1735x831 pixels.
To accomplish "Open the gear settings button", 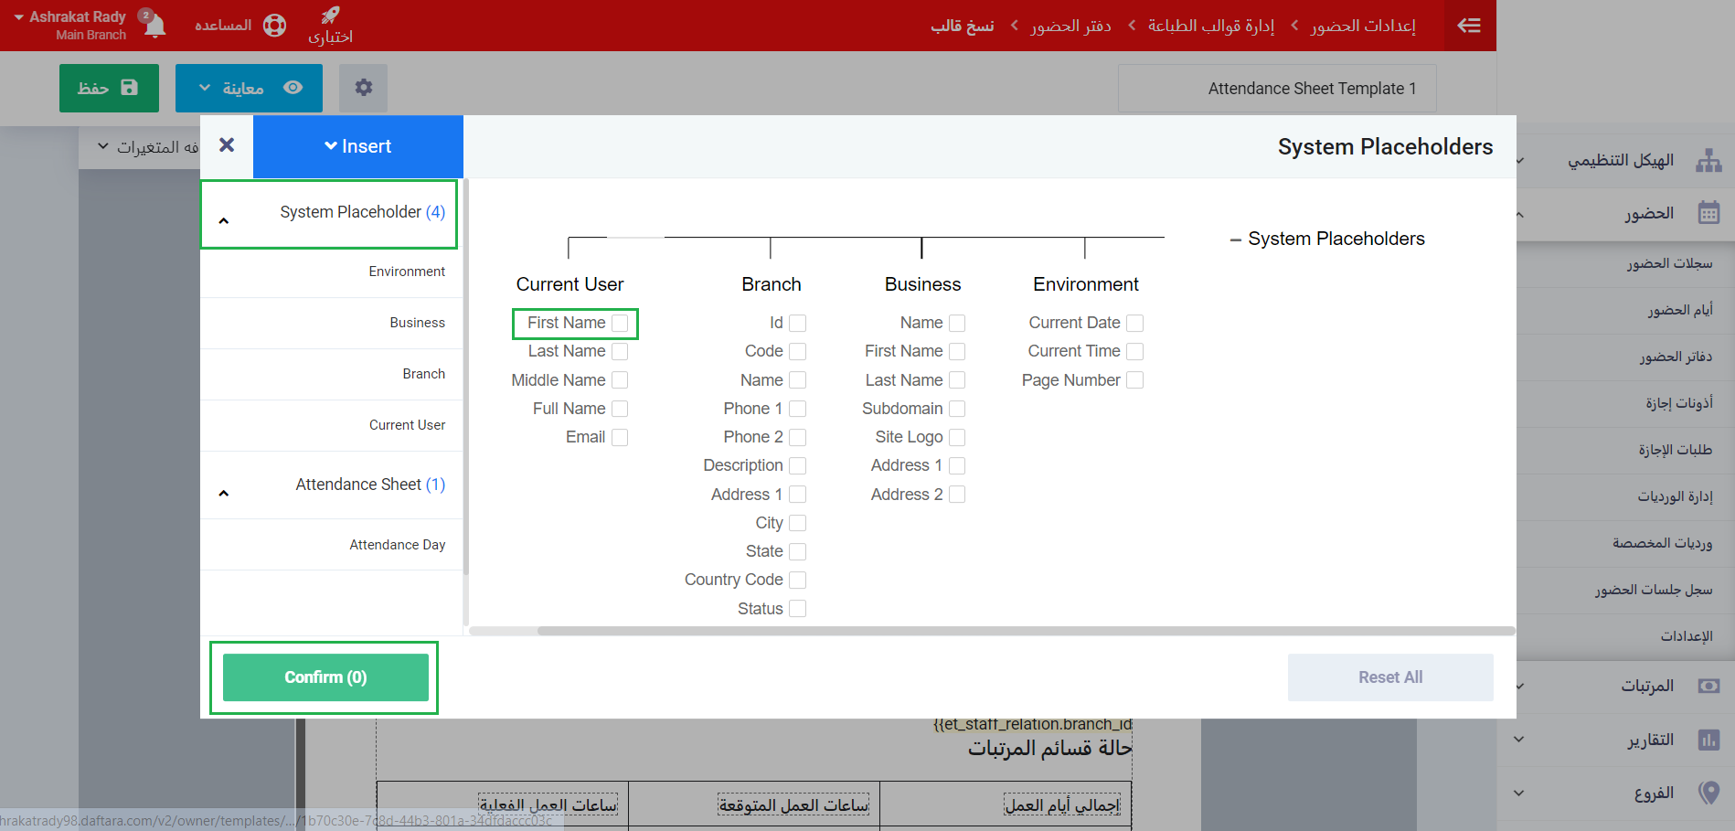I will click(x=363, y=88).
